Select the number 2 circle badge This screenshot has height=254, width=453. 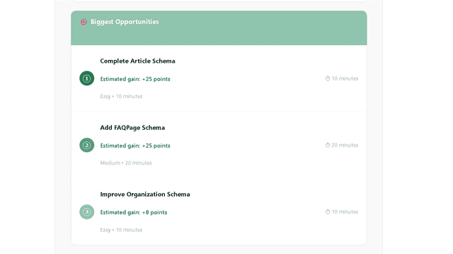click(86, 145)
